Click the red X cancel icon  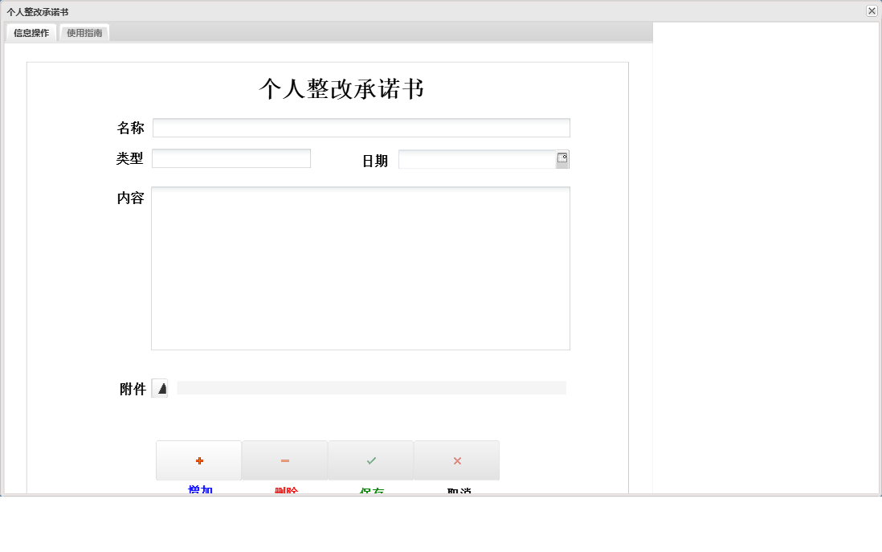point(456,460)
